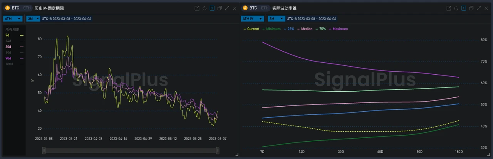This screenshot has height=159, width=493.
Task: Expand volatility cone chart to fullscreen
Action: pos(479,8)
